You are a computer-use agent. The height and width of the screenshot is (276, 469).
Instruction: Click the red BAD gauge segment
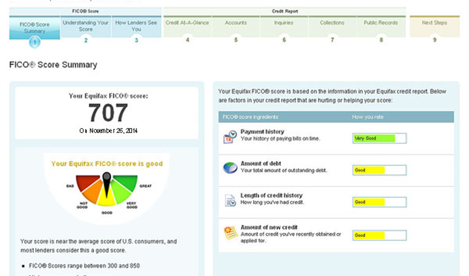(x=86, y=182)
